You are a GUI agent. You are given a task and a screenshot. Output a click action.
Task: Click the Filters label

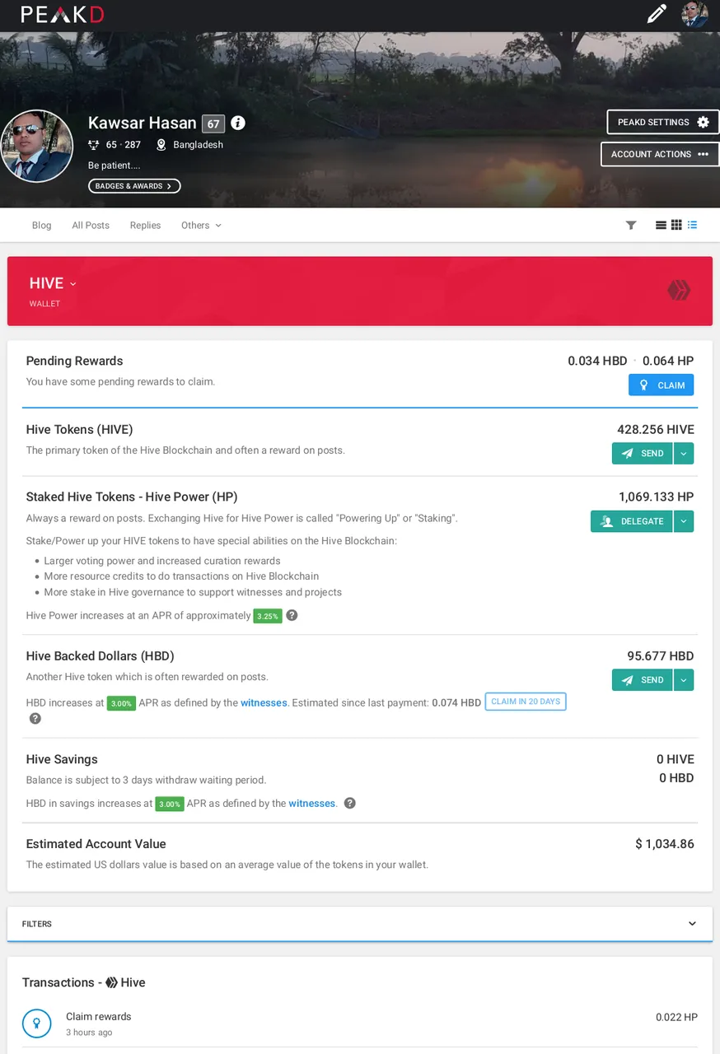click(x=37, y=924)
